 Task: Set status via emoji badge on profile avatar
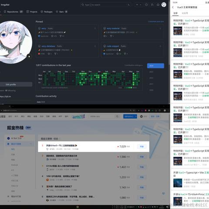pyautogui.click(x=29, y=56)
